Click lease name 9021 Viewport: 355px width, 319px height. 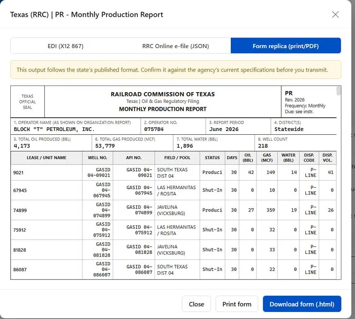[18, 173]
